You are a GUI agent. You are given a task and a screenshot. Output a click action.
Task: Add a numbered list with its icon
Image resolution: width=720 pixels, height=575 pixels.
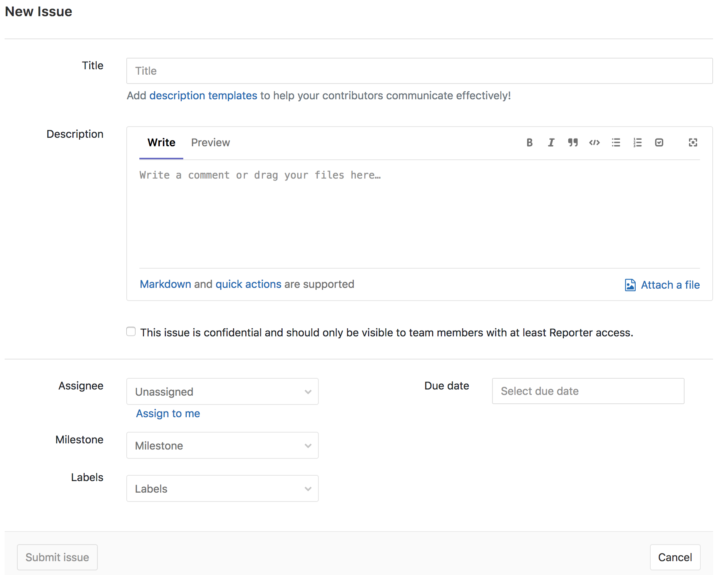tap(637, 142)
